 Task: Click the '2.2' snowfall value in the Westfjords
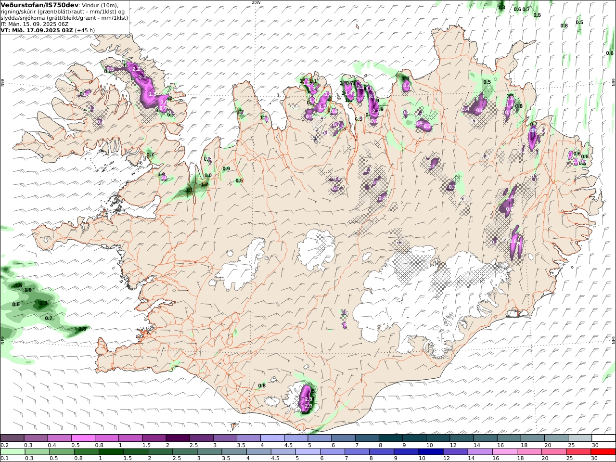(x=136, y=69)
